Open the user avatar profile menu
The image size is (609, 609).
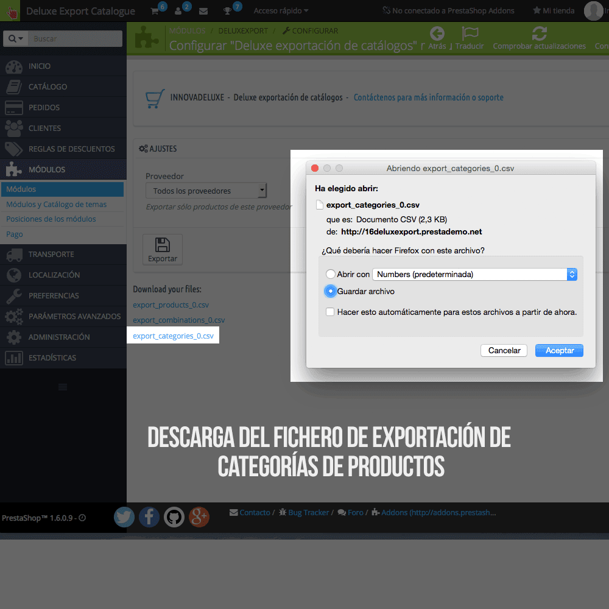click(593, 11)
